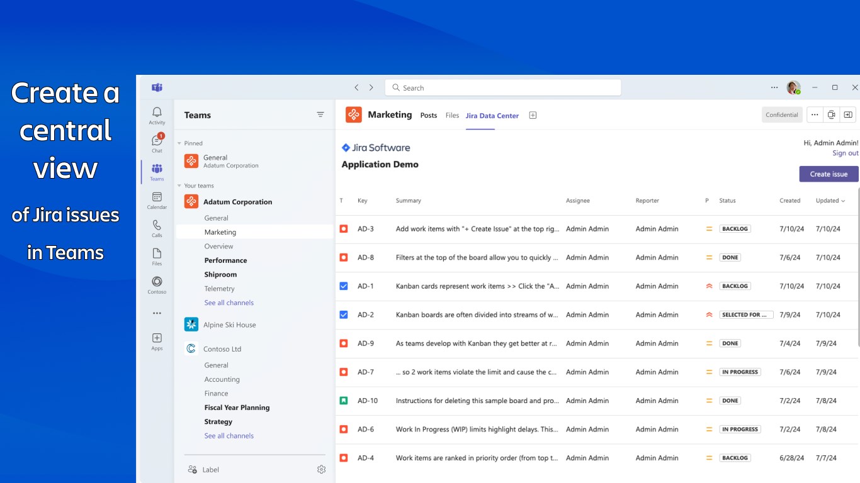Click the Alpine Ski House team icon
860x483 pixels.
191,325
